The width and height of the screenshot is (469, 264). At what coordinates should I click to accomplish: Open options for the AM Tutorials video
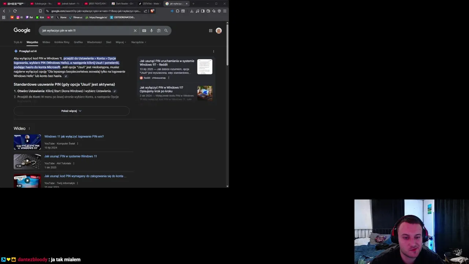pos(74,163)
